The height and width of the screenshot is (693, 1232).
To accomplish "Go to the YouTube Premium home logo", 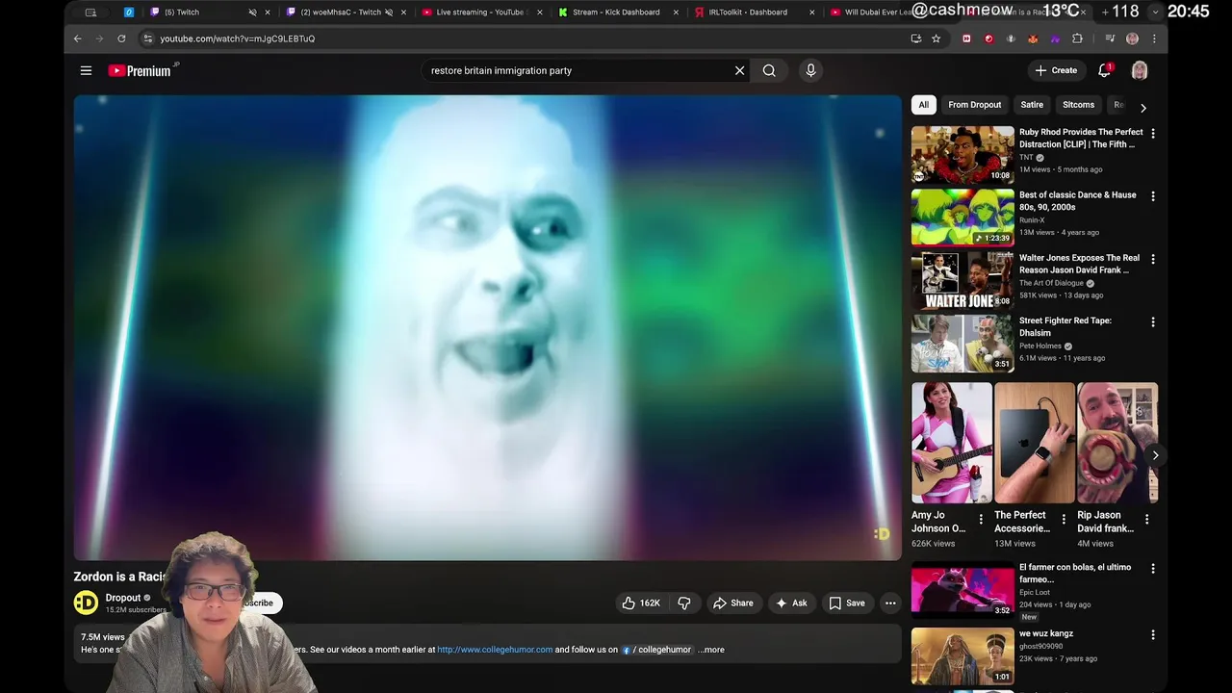I will point(142,70).
